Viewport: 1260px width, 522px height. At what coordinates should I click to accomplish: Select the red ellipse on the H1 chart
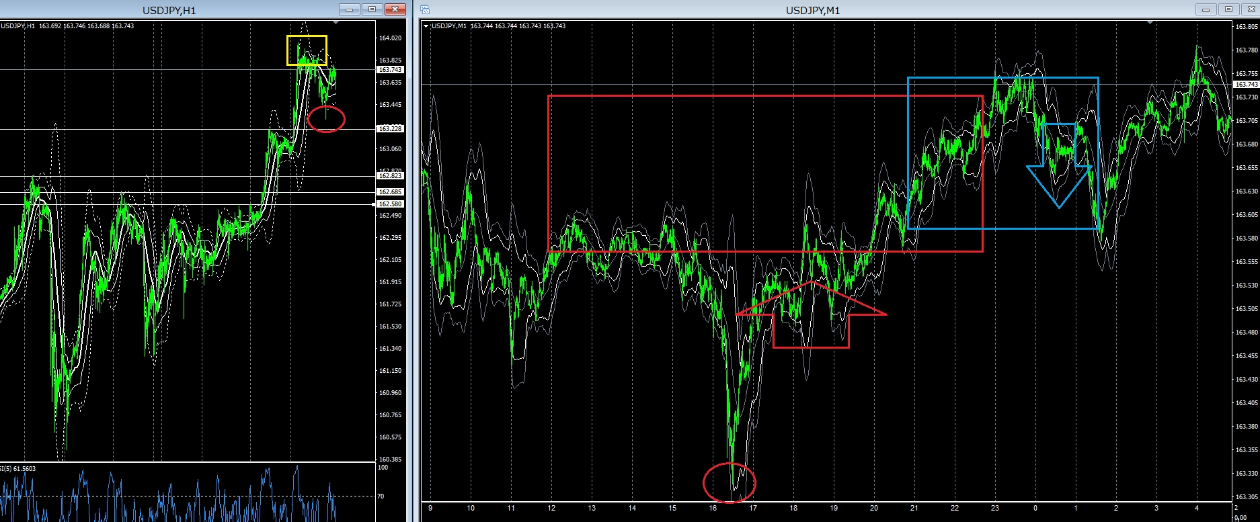[326, 120]
